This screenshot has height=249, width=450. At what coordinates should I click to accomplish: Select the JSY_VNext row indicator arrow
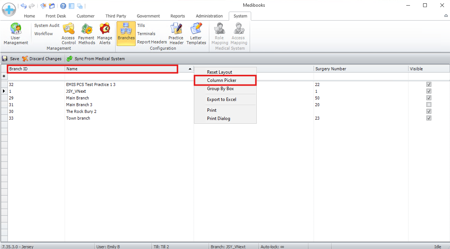(x=4, y=91)
